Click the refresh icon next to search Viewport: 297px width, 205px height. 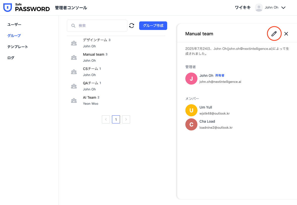[132, 26]
